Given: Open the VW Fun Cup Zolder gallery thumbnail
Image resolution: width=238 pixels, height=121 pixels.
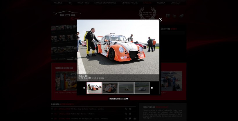Looking at the screenshot, I should [x=66, y=81].
